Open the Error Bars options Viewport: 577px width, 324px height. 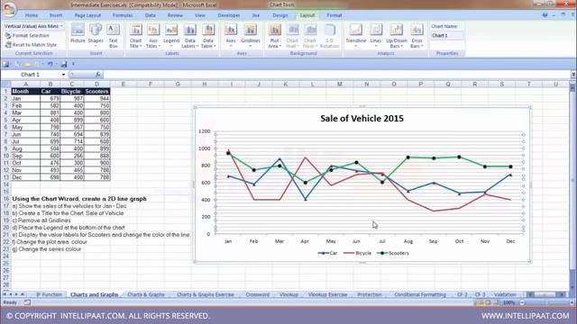(417, 36)
